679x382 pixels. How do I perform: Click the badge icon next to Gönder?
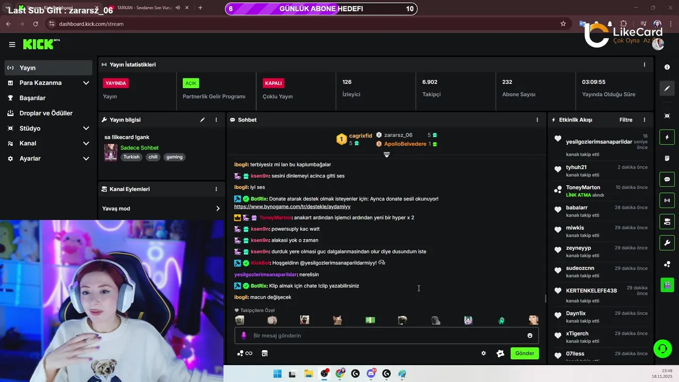coord(500,353)
